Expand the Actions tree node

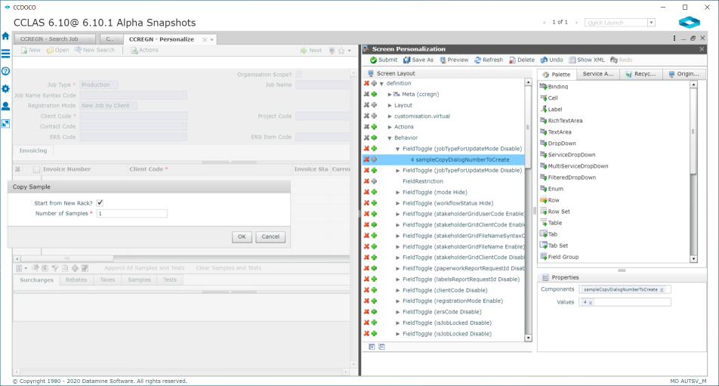390,127
